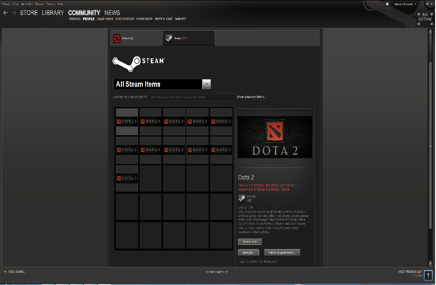Open Big Picture mode

425,17
